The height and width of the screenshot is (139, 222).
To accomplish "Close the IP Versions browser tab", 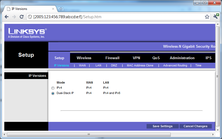I will tap(53, 9).
